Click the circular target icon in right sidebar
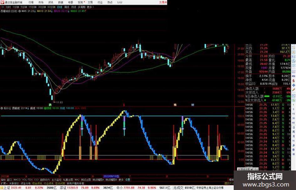The height and width of the screenshot is (190, 296). pyautogui.click(x=293, y=66)
